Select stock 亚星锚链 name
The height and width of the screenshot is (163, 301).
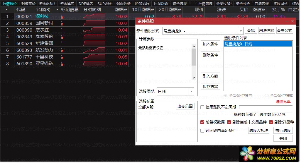(44, 64)
